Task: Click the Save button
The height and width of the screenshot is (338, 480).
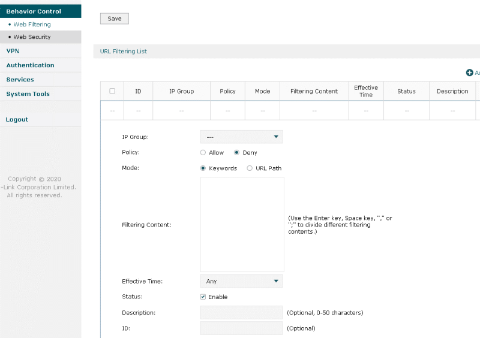Action: 115,19
